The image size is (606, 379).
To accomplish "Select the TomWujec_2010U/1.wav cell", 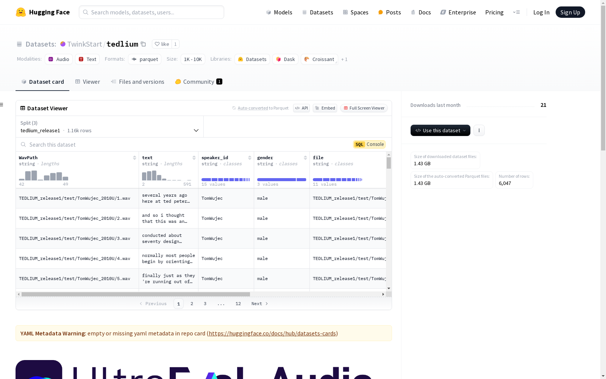I will (77, 198).
